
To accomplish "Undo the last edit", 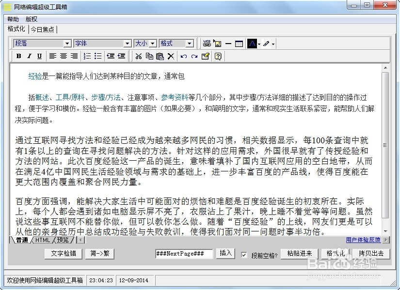I will 183,56.
